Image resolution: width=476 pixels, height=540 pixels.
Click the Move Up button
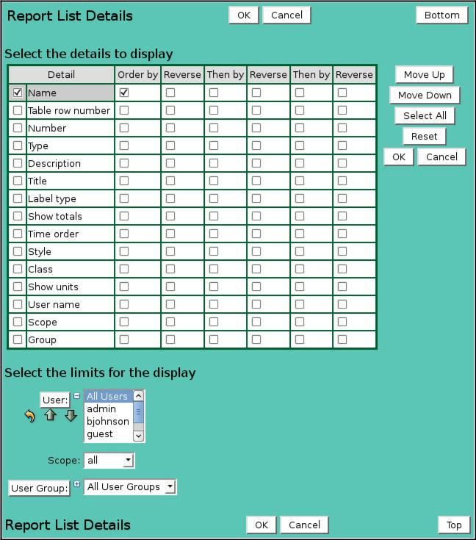tap(425, 74)
